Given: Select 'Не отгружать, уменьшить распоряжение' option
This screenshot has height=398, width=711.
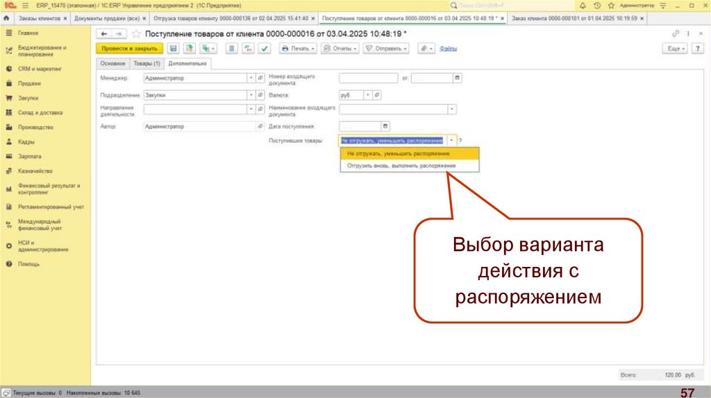Looking at the screenshot, I should [x=410, y=153].
